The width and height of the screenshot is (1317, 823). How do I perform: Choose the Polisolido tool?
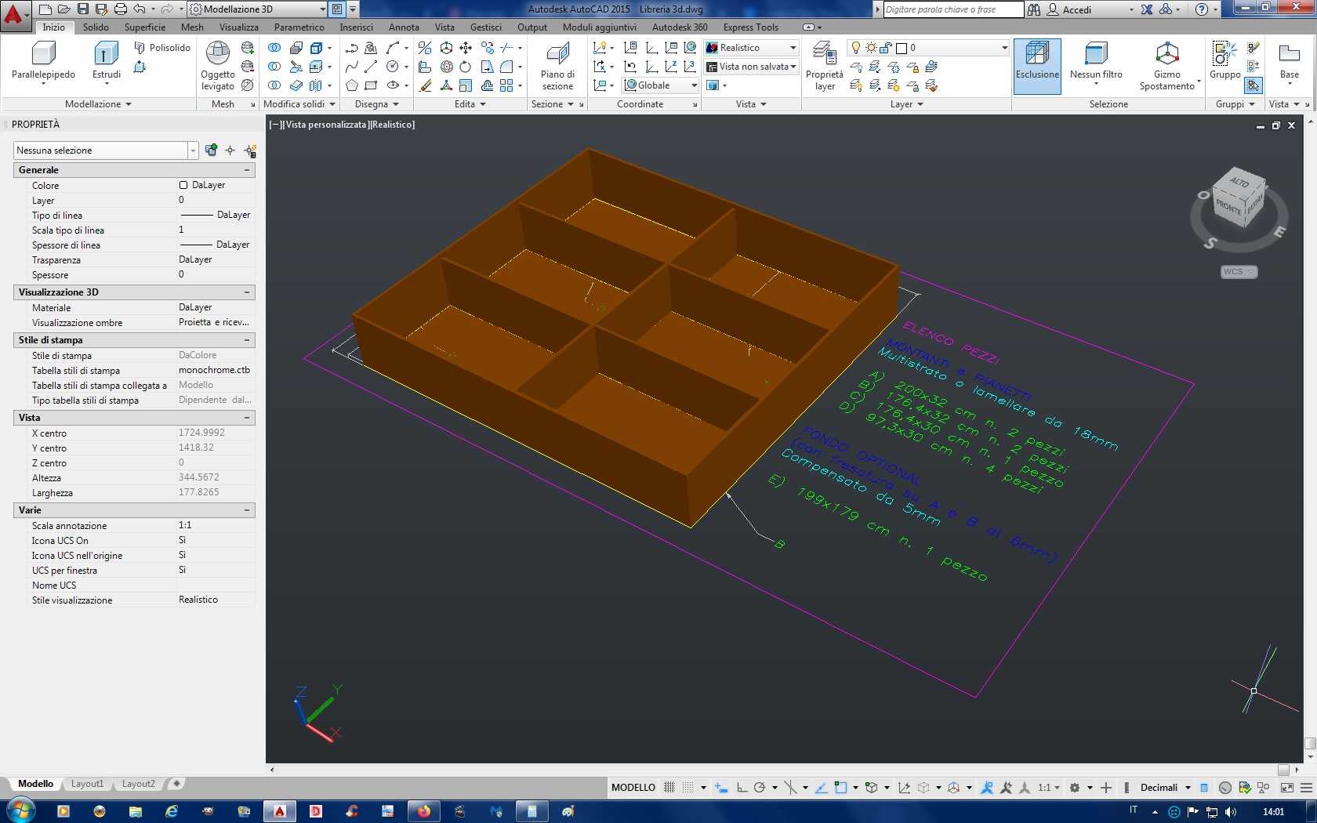coord(162,48)
